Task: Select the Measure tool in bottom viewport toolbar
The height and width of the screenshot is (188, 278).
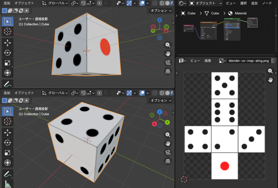Action: (7, 184)
